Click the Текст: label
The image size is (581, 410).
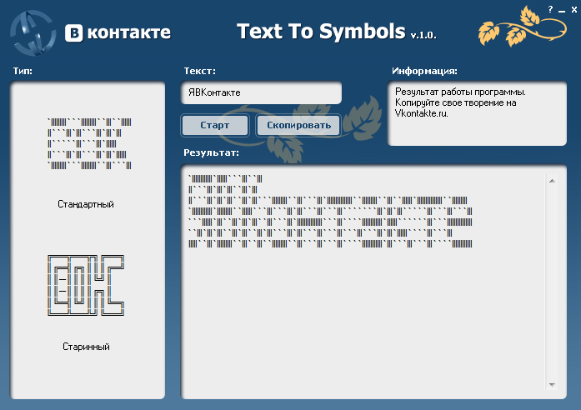point(200,71)
